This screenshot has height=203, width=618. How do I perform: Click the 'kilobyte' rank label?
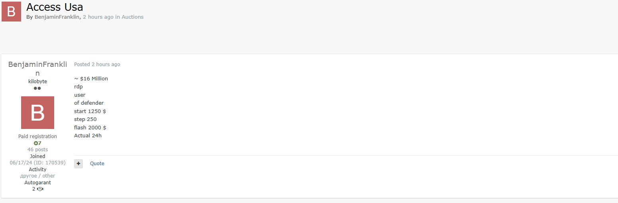(x=37, y=82)
